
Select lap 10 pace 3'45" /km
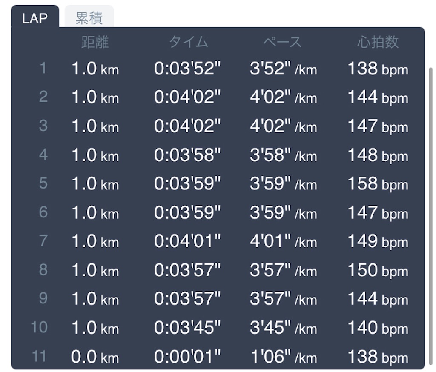pyautogui.click(x=283, y=328)
